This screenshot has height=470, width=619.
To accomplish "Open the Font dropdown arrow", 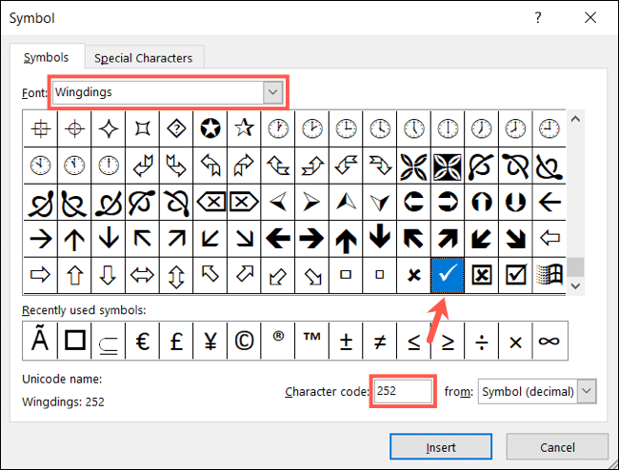I will click(x=272, y=92).
